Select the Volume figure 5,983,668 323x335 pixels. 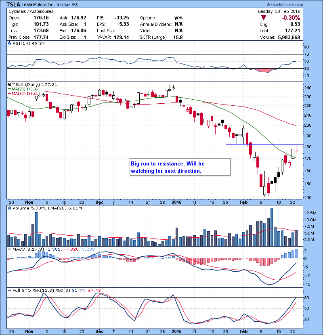pos(289,38)
